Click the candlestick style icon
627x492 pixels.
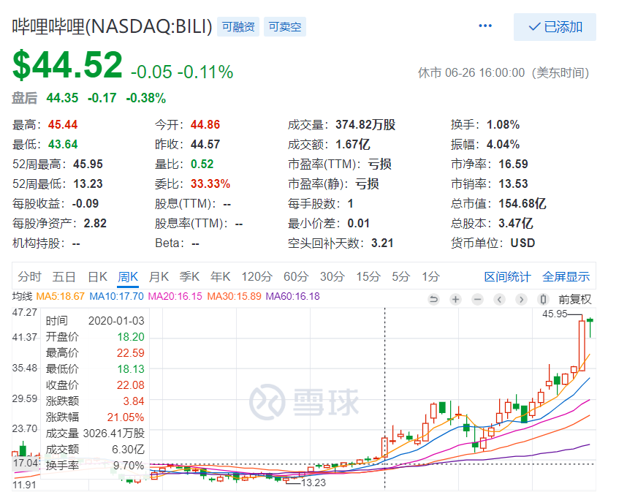pyautogui.click(x=543, y=299)
